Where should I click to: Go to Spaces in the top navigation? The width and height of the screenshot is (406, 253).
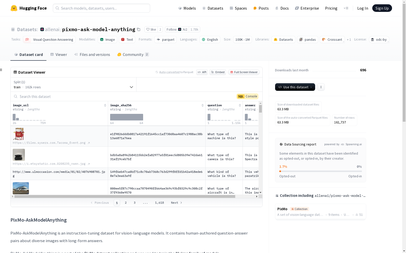point(238,8)
